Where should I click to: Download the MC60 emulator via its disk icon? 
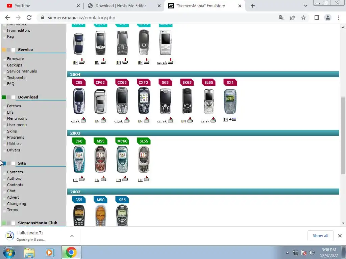click(x=125, y=178)
